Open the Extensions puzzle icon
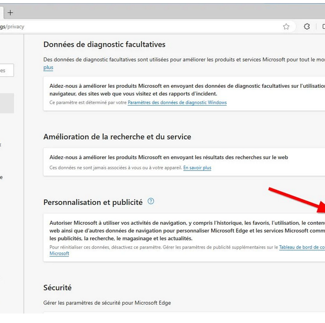The height and width of the screenshot is (323, 325). (307, 27)
